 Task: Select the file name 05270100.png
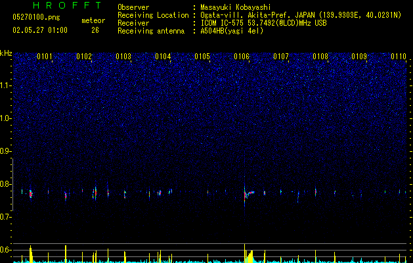point(36,18)
